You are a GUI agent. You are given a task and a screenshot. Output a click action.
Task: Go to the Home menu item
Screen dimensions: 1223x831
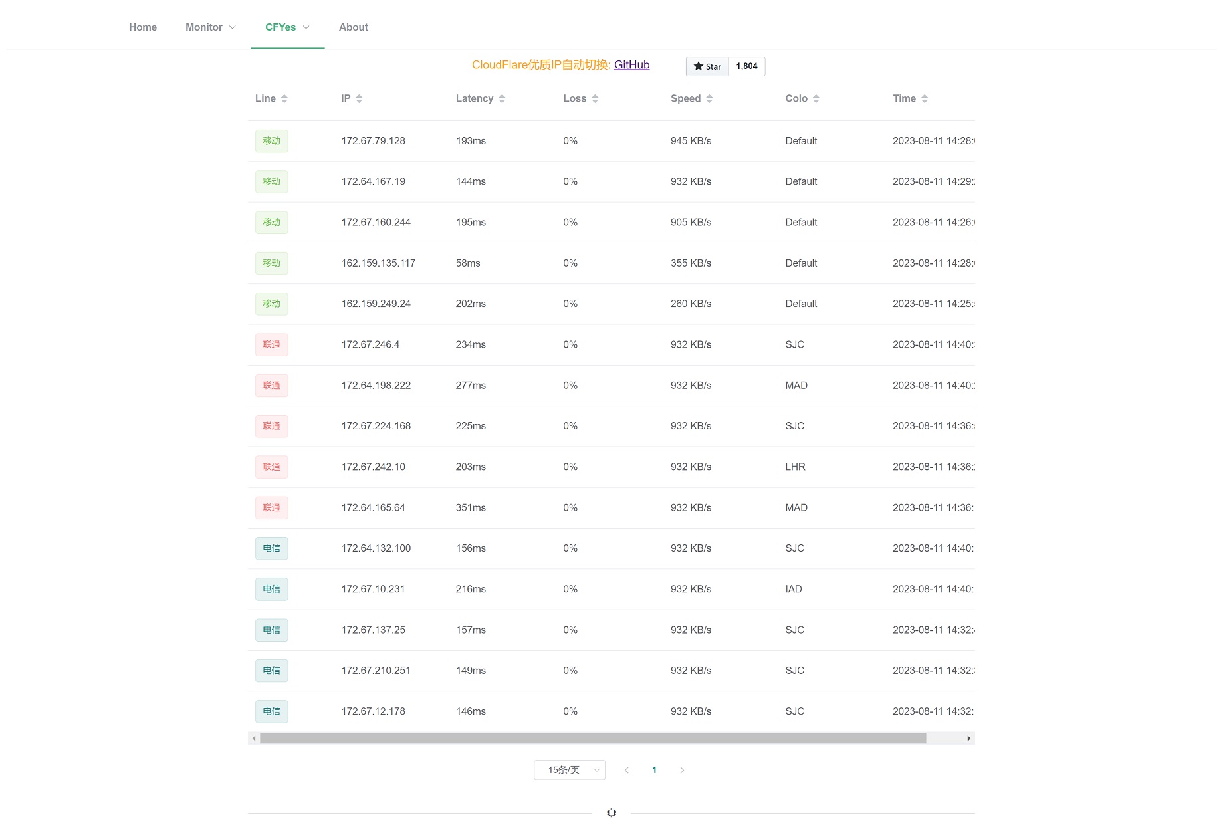coord(143,27)
